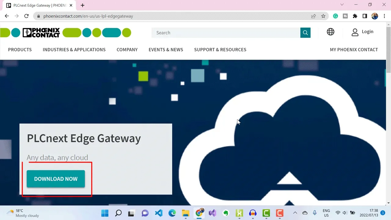This screenshot has width=391, height=220.
Task: Open the weather widget showing 18°C
Action: 23,213
